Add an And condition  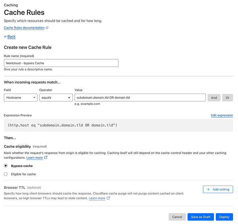tap(214, 98)
